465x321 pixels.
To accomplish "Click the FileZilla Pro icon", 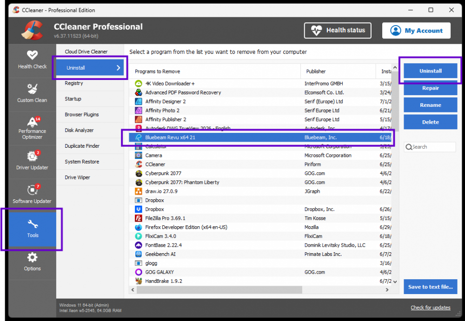I will click(139, 218).
